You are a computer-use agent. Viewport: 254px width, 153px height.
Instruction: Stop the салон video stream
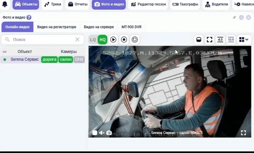point(95,133)
